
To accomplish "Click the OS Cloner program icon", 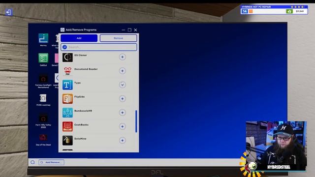I will point(67,58).
